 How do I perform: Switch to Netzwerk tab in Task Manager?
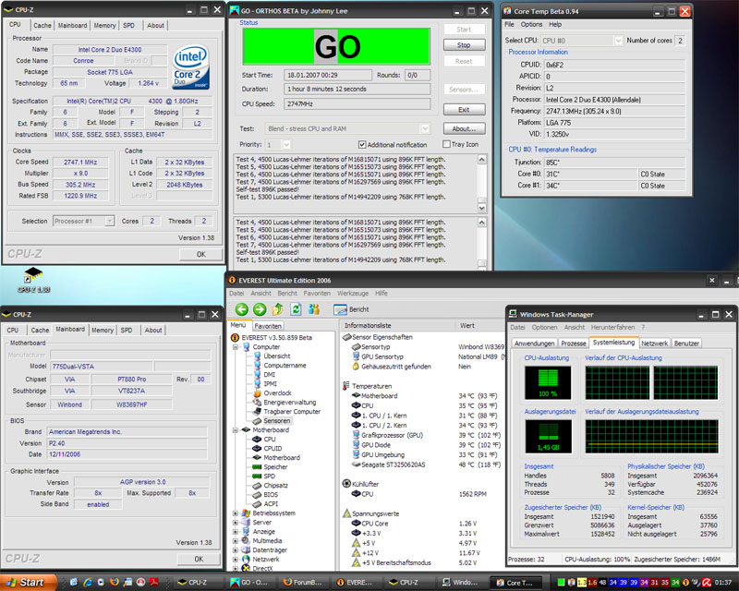pos(655,344)
